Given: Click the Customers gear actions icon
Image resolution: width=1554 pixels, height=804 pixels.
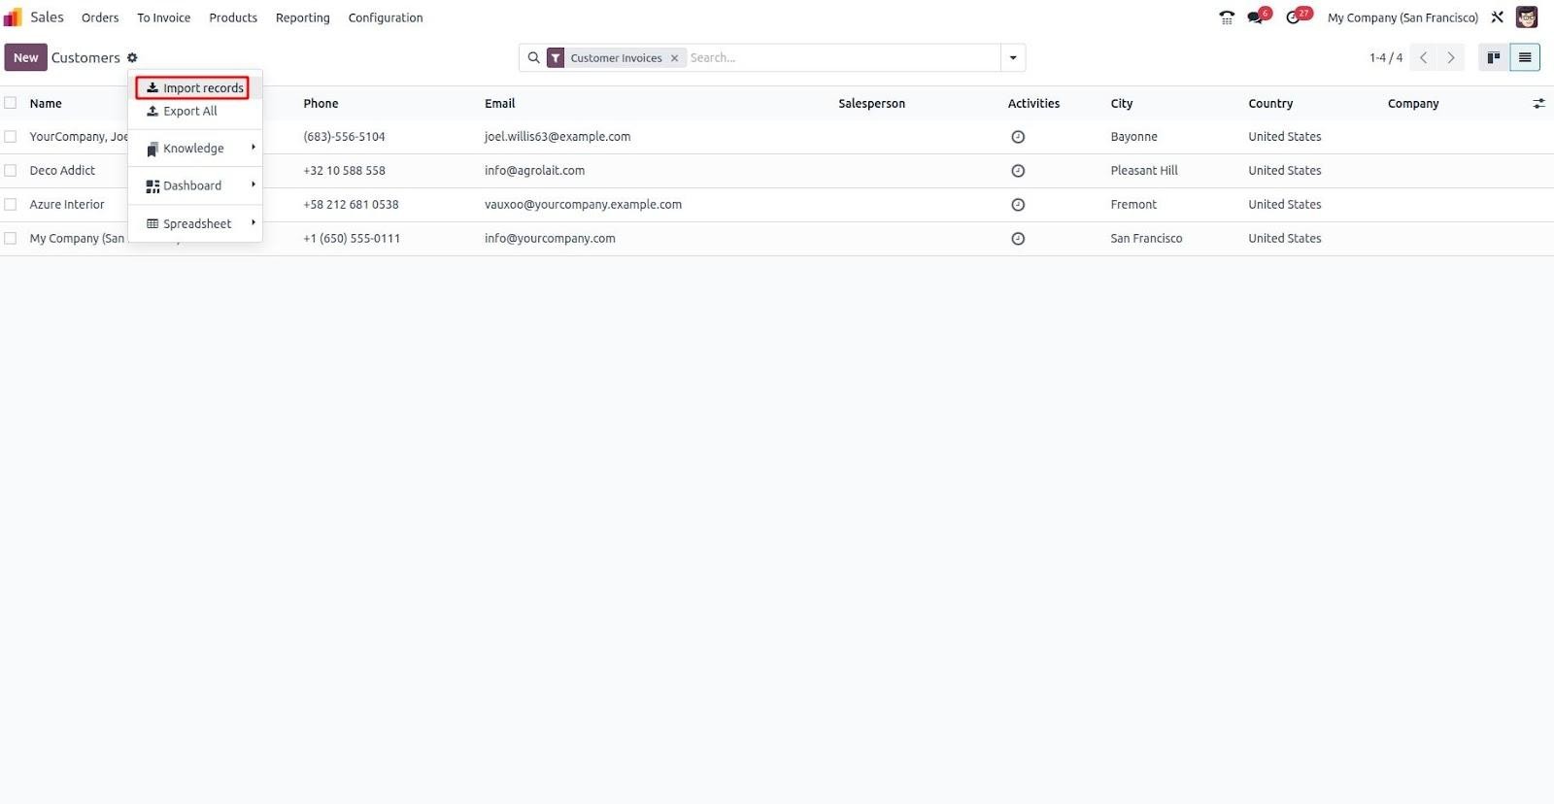Looking at the screenshot, I should pos(132,58).
